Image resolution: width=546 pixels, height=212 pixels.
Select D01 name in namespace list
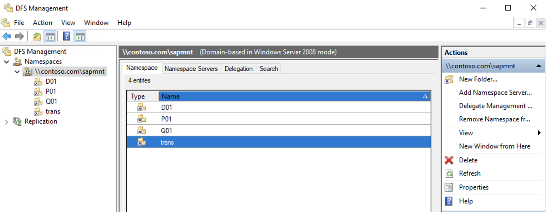click(x=166, y=108)
